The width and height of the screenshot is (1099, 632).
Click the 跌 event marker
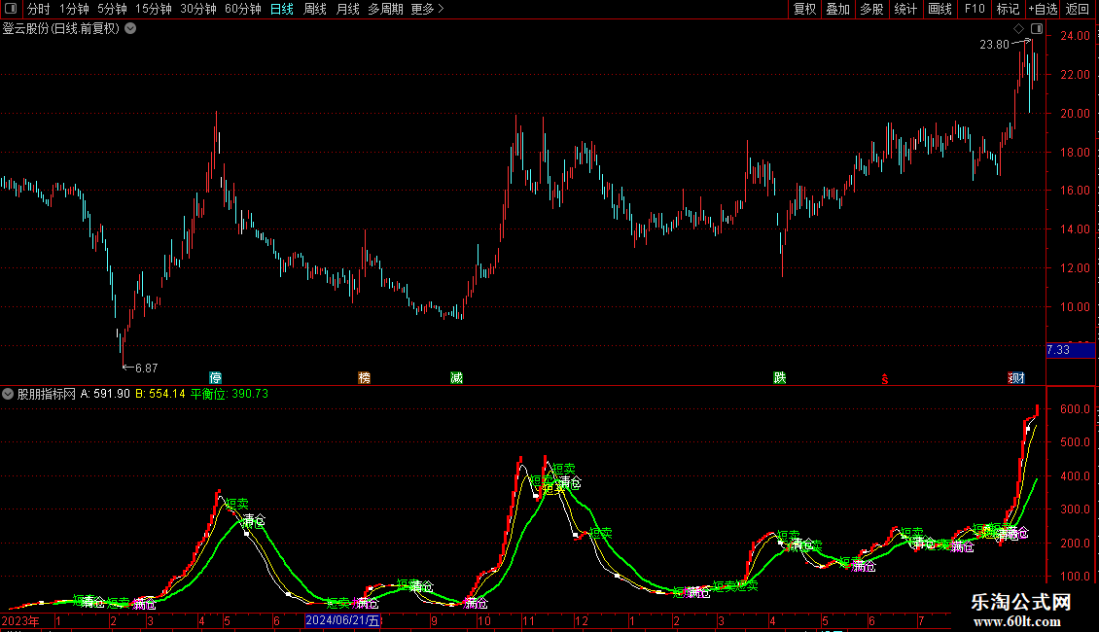point(779,377)
